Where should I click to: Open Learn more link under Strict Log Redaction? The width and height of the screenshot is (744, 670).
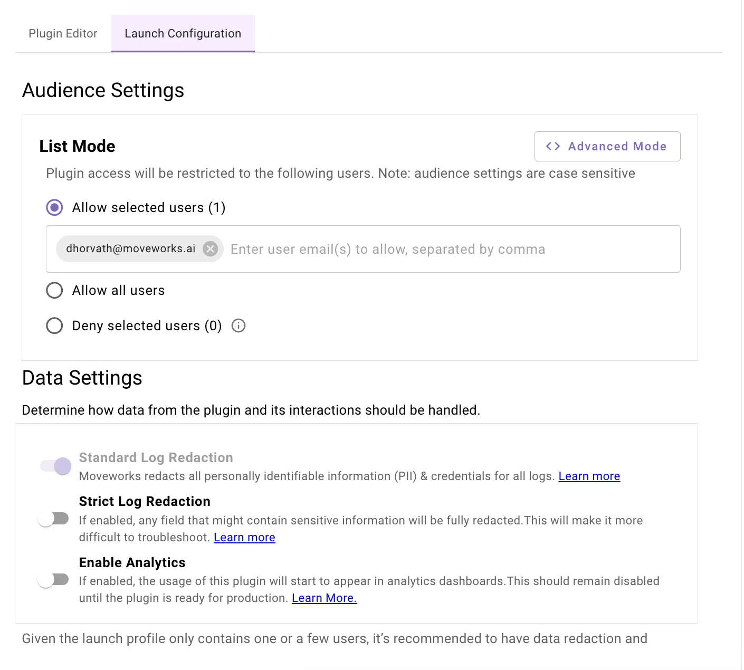pyautogui.click(x=244, y=538)
